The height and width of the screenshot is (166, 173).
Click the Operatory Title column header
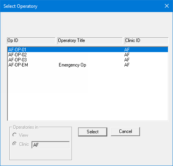pos(90,40)
